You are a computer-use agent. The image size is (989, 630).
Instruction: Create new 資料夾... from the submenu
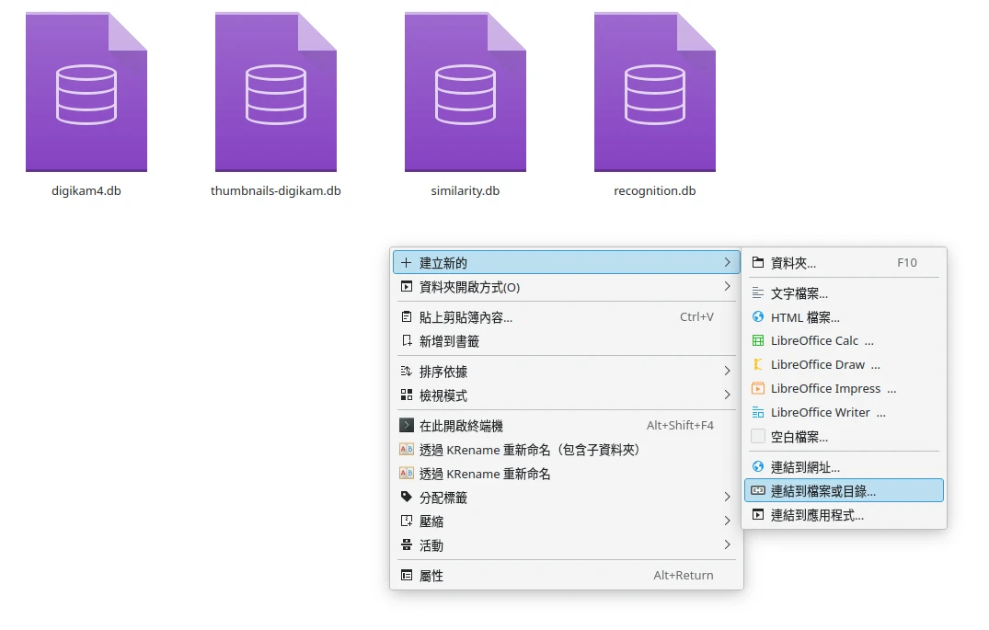click(x=844, y=262)
